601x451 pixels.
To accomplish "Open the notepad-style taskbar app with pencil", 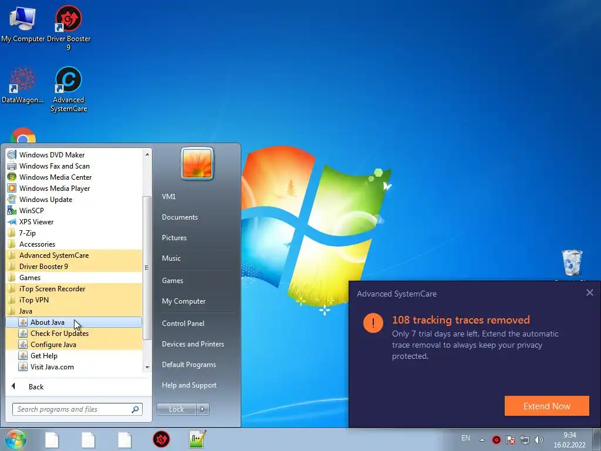I will tap(198, 439).
